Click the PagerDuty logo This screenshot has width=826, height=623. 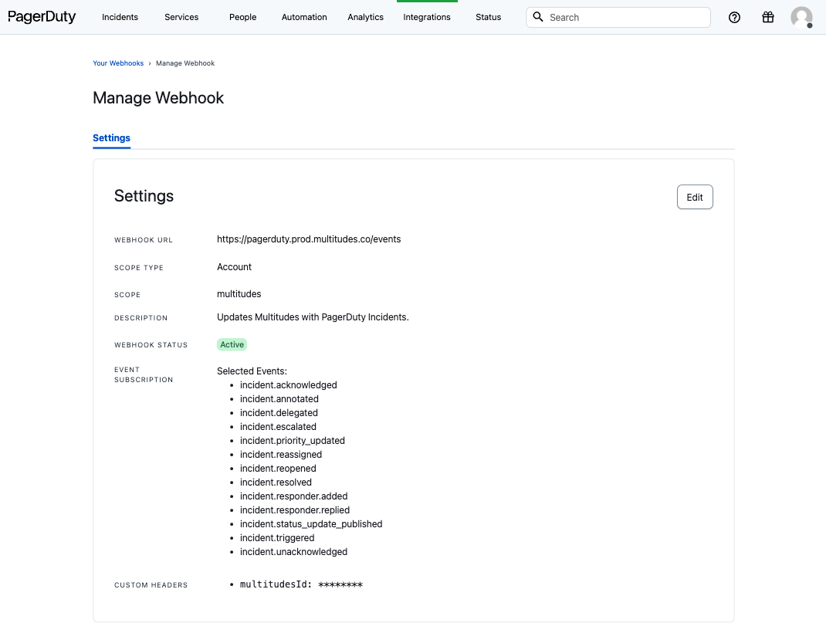pyautogui.click(x=42, y=16)
